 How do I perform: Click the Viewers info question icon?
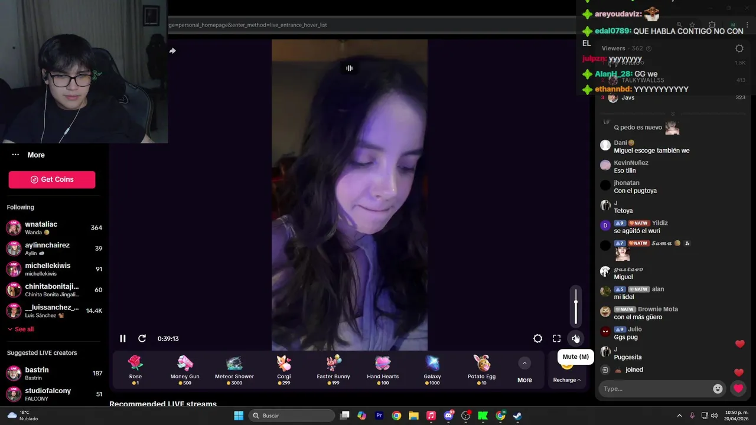tap(649, 48)
